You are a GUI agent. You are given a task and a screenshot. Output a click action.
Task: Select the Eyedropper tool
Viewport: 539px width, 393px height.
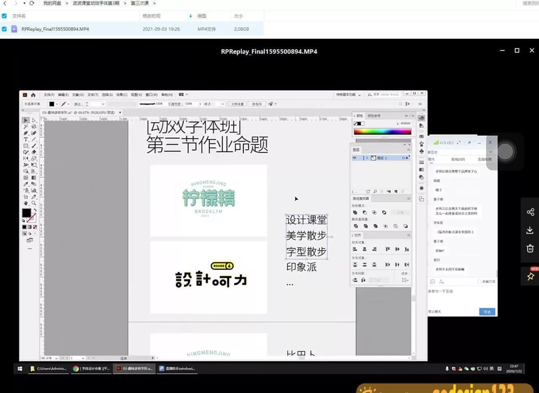tap(25, 183)
